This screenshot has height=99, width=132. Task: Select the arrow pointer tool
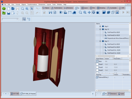32,9
